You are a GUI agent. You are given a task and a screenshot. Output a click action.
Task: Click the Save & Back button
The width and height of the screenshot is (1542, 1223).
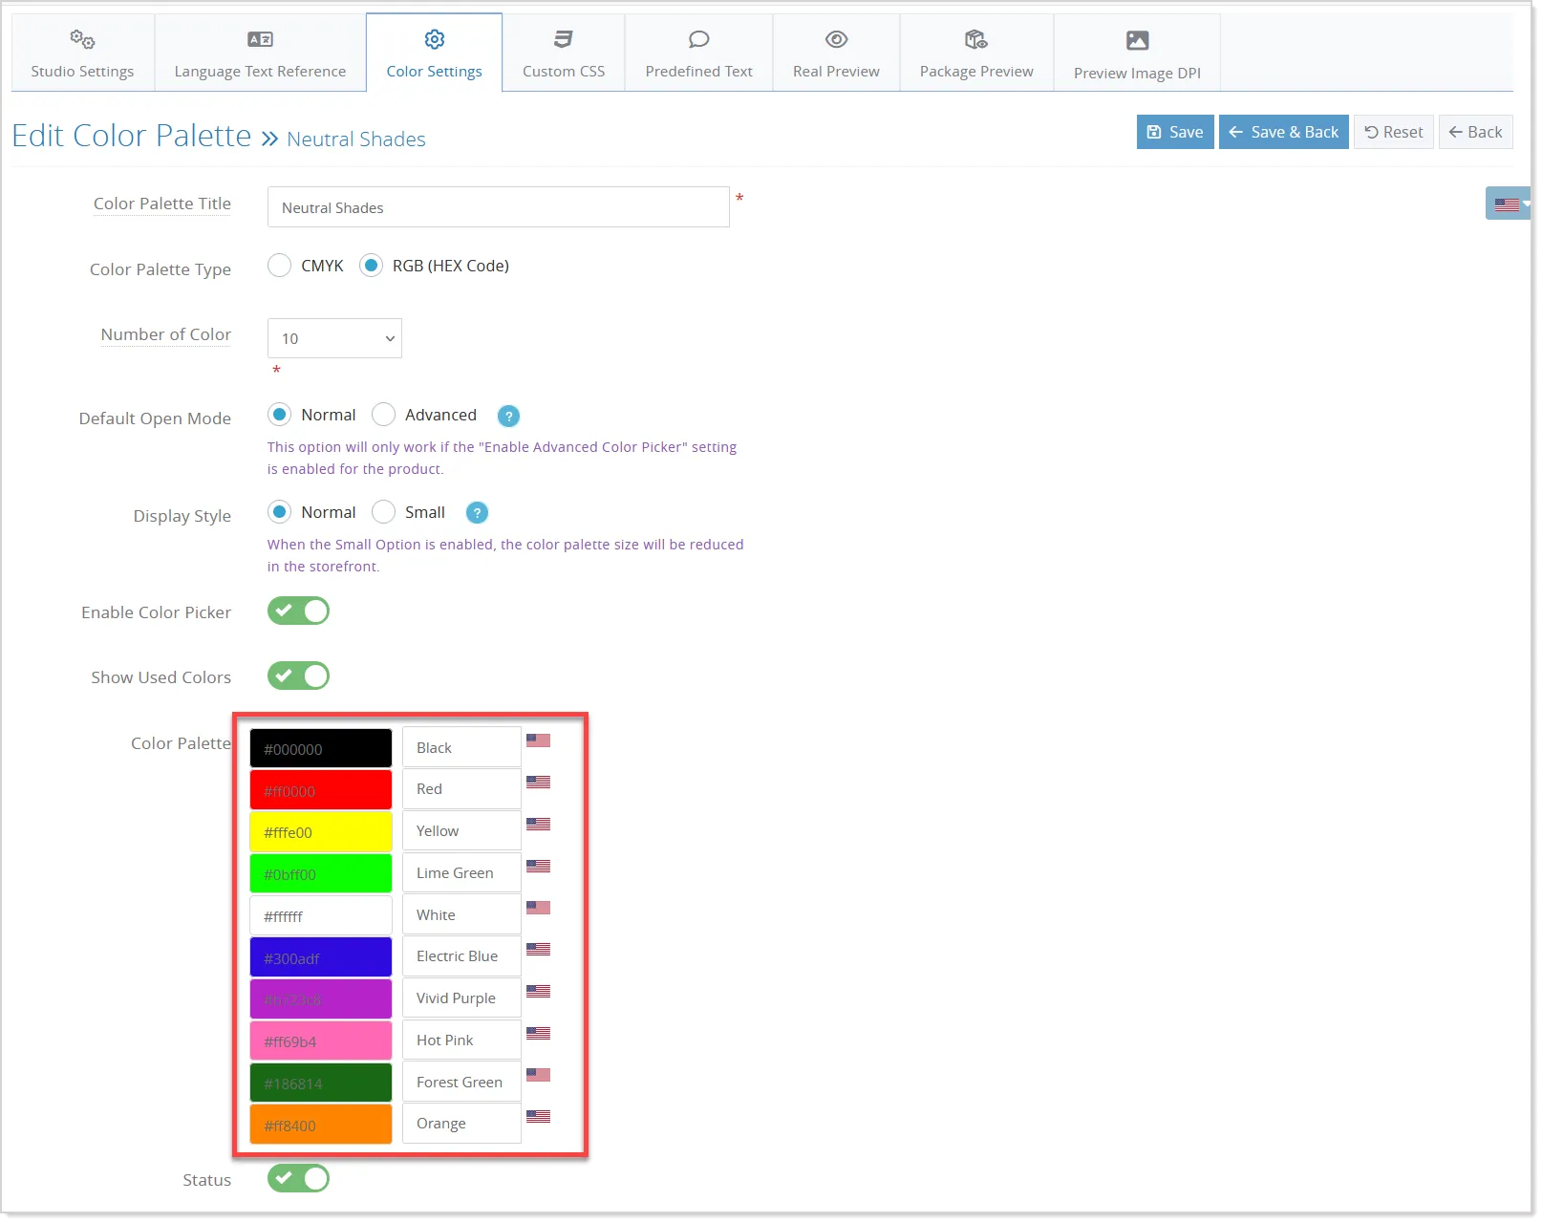point(1283,132)
